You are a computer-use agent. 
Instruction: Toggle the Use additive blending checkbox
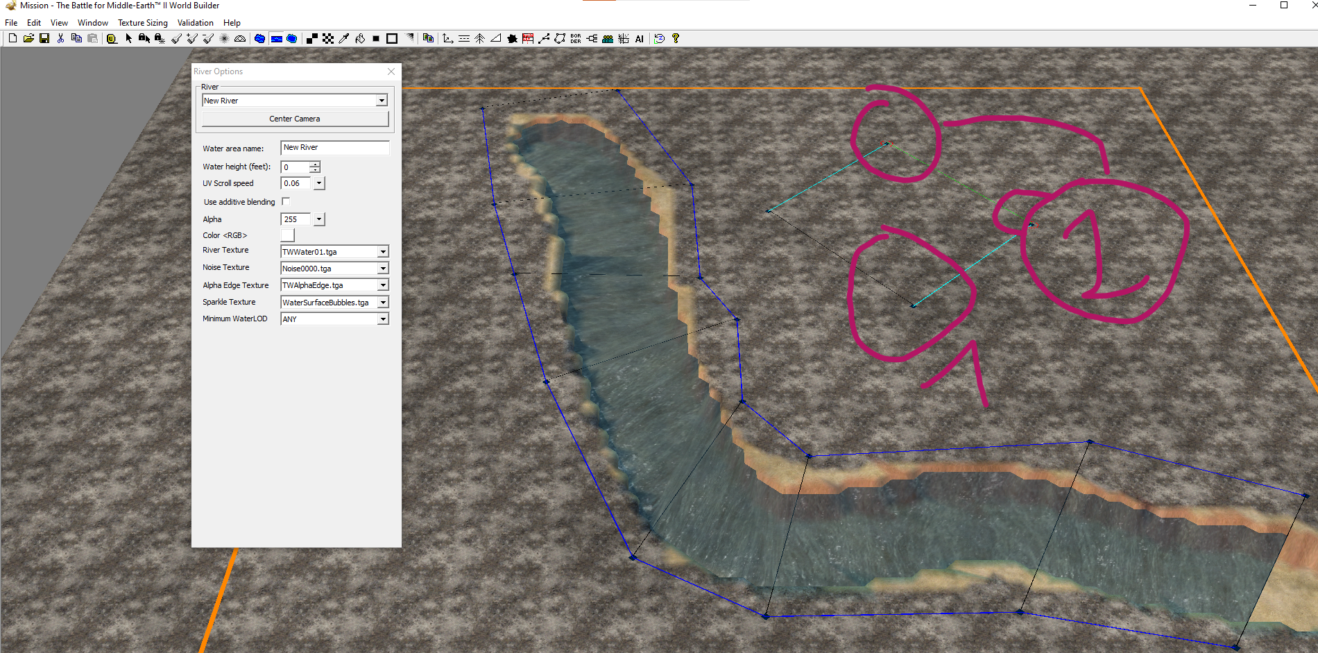[x=286, y=201]
